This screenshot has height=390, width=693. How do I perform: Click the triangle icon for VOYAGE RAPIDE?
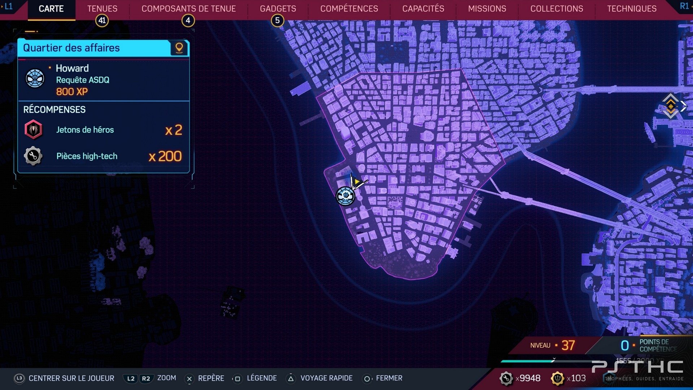[291, 378]
